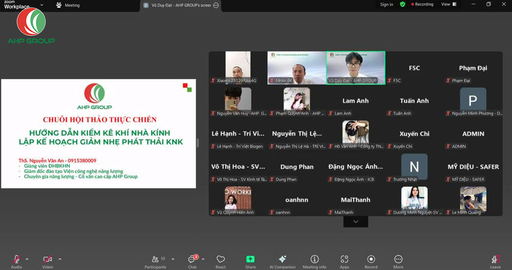
Task: Select the Tuấn Anh participant tile
Action: tap(414, 101)
